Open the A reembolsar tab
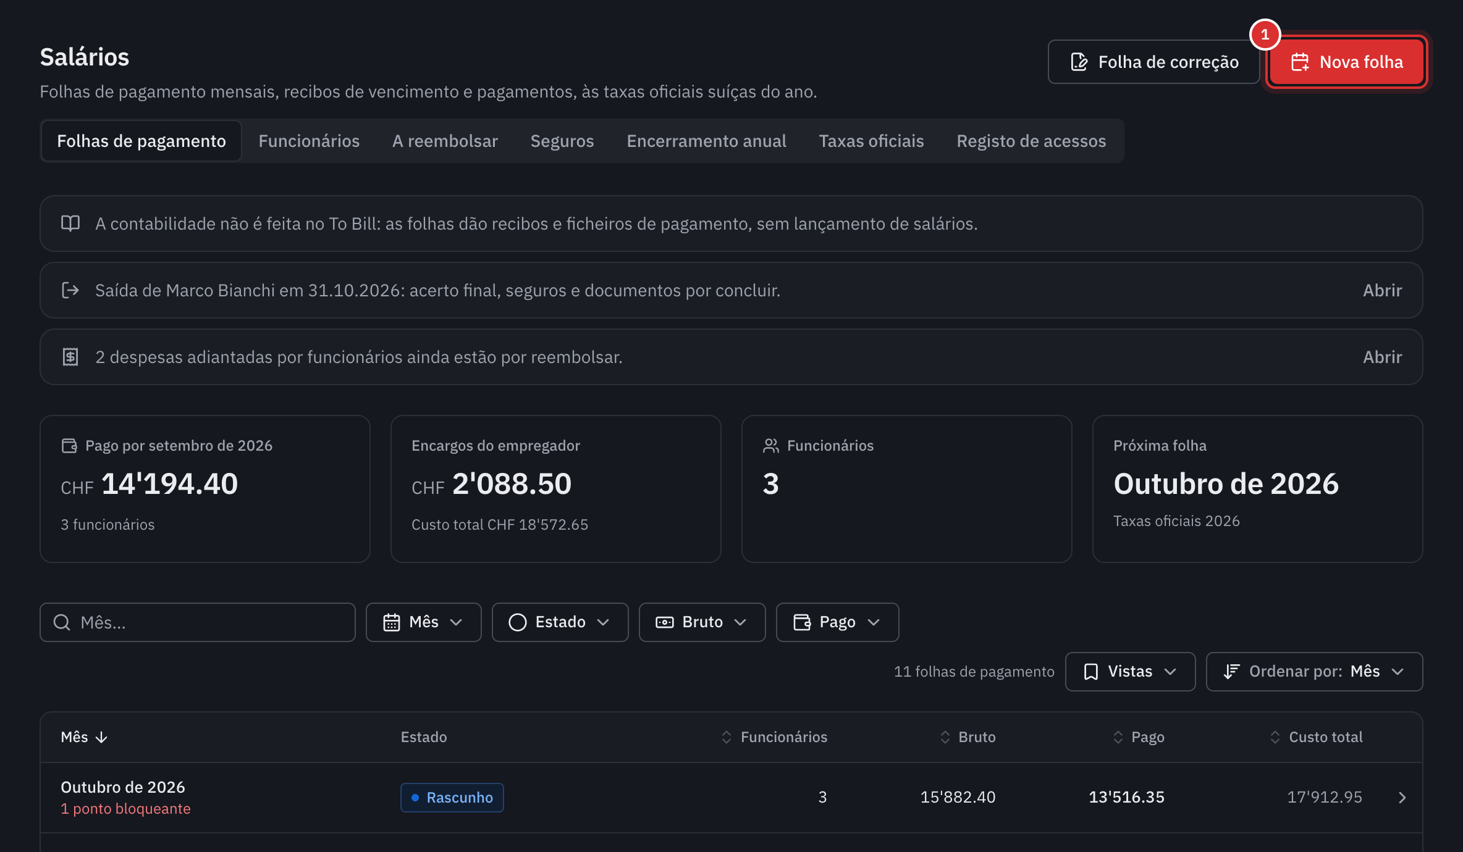The height and width of the screenshot is (852, 1463). coord(445,141)
